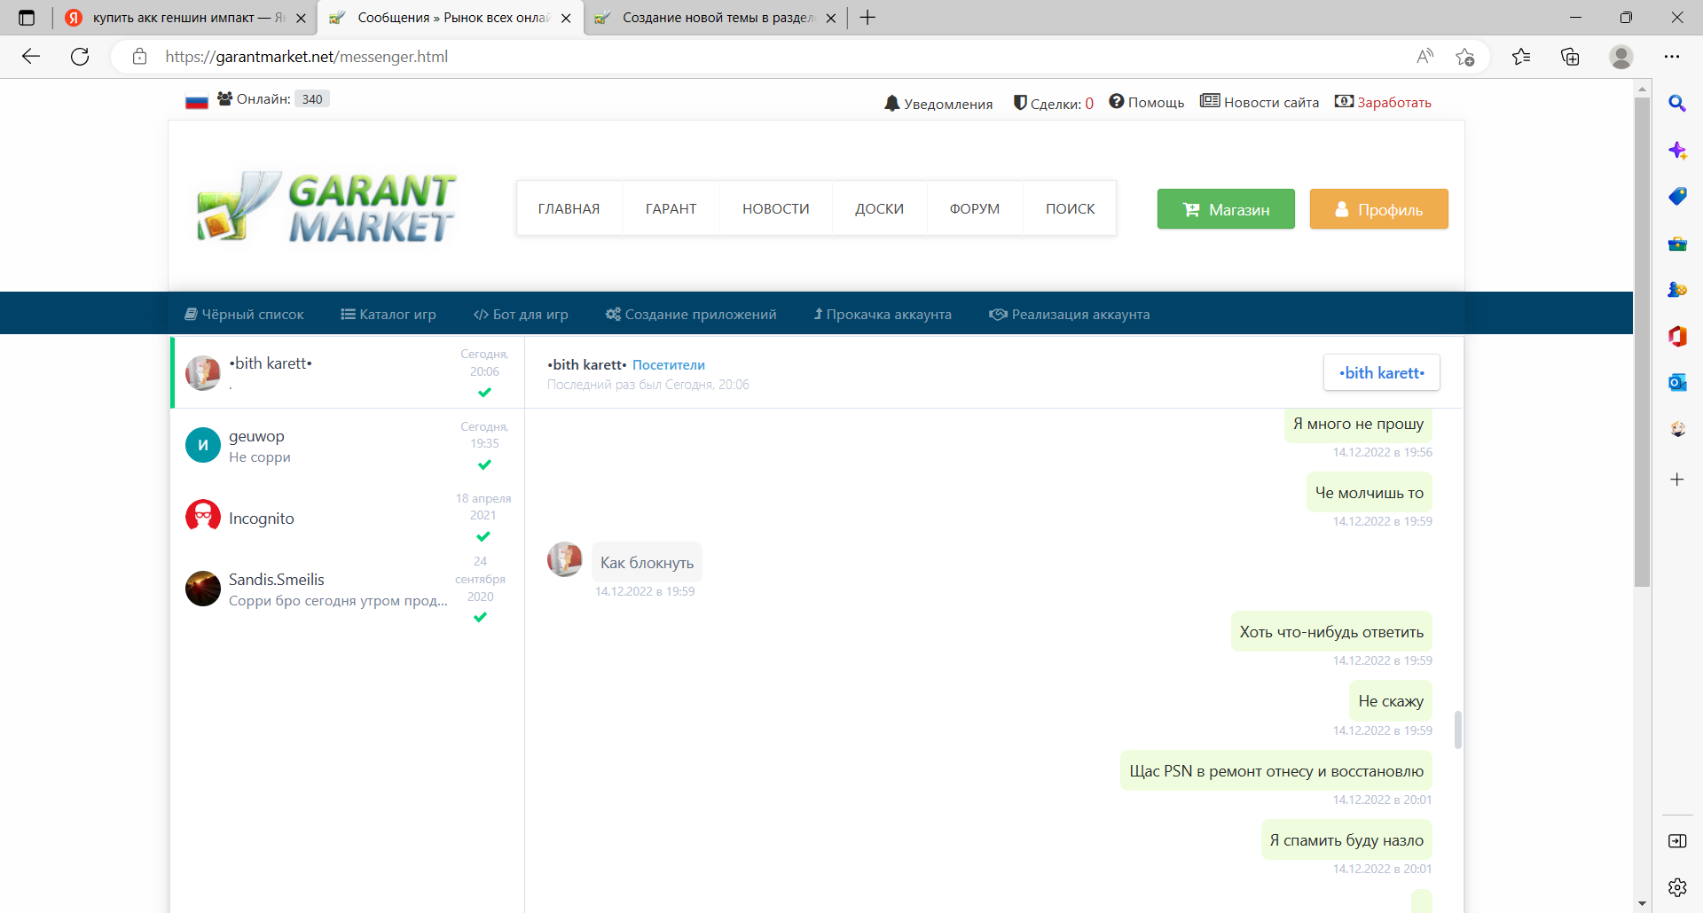Viewport: 1703px width, 913px height.
Task: Open Games icon in Edge sidebar
Action: click(x=1677, y=289)
